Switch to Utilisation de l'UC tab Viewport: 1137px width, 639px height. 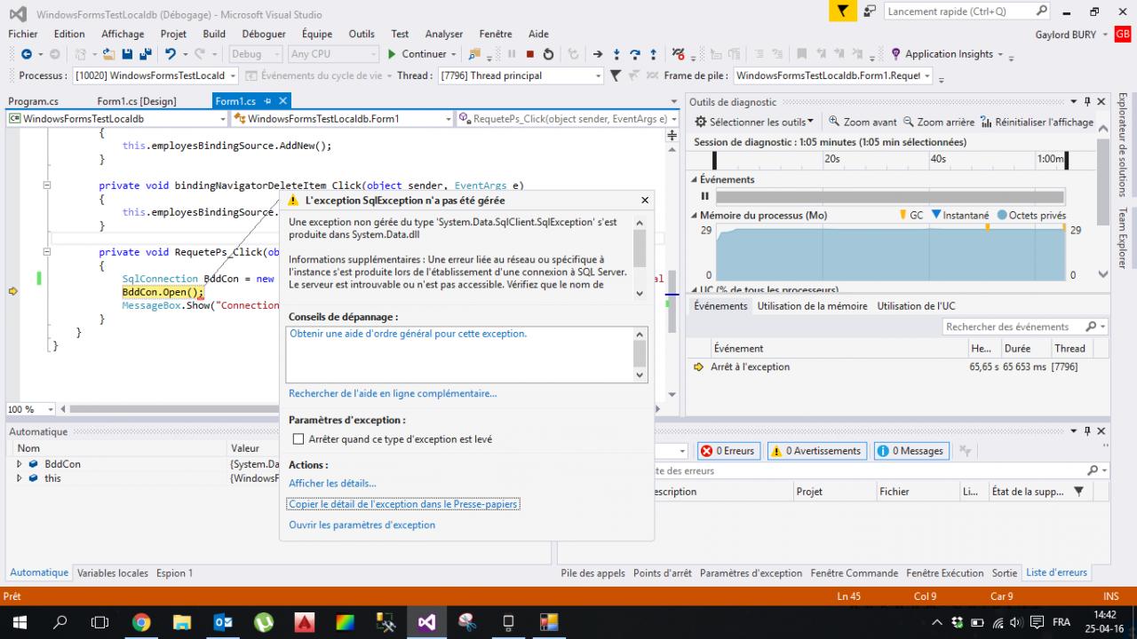point(916,306)
